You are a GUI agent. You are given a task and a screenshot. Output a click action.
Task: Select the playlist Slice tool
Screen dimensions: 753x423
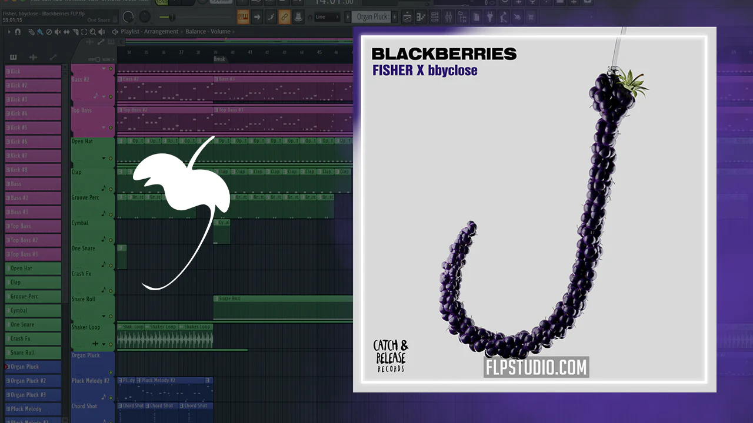click(x=75, y=32)
